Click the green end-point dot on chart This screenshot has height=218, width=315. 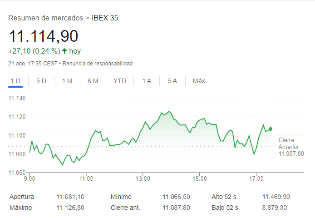271,129
